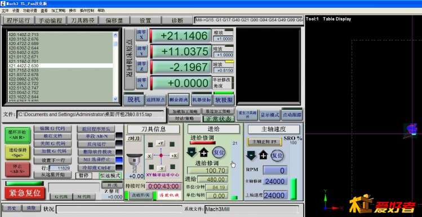The image size is (422, 217).
Task: Toggle 冷却液 Ctrl-F coolant
Action: pos(96,168)
